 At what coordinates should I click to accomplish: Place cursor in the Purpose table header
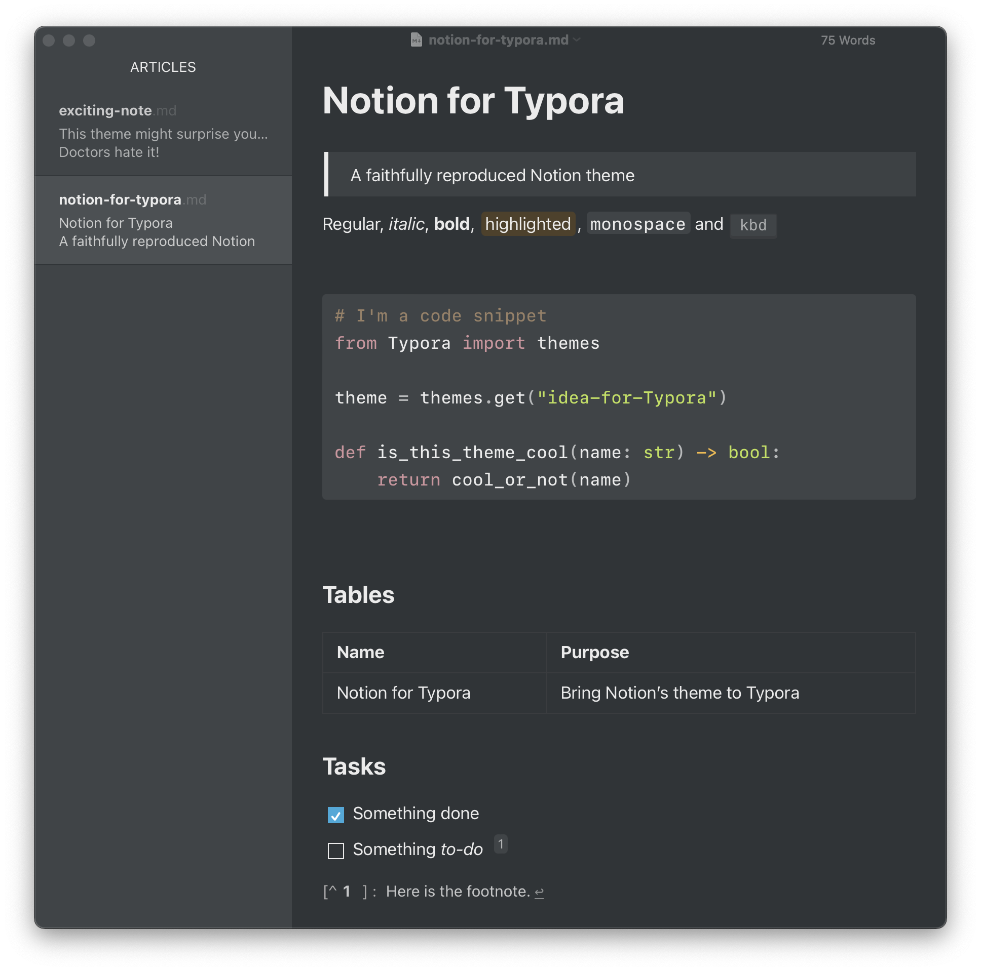pos(594,652)
